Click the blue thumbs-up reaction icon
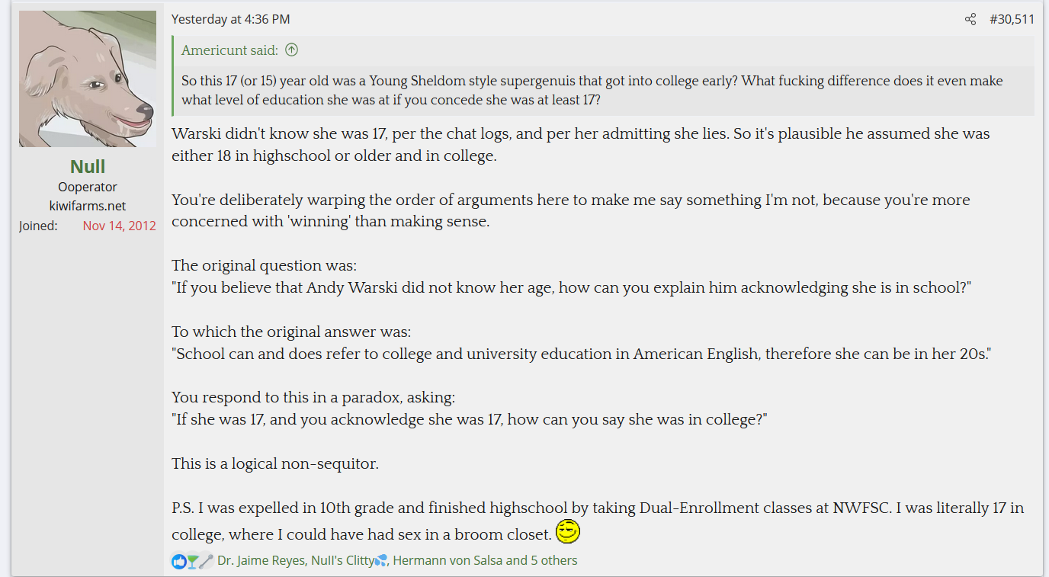1049x577 pixels. point(178,561)
